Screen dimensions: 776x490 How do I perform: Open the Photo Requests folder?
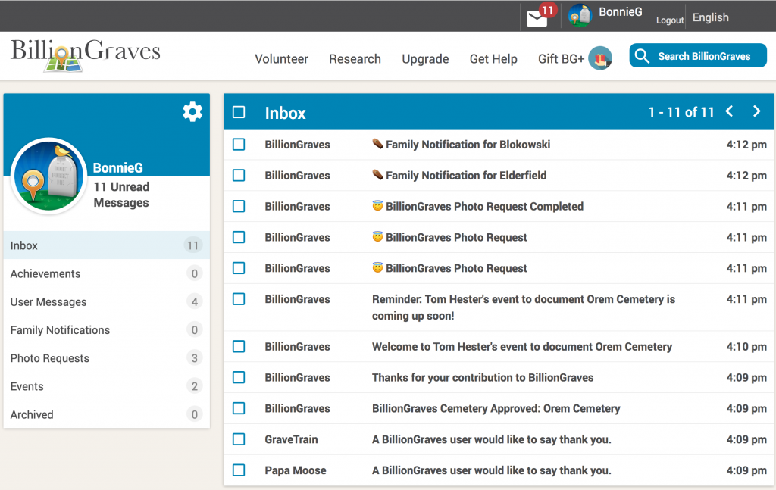coord(50,358)
